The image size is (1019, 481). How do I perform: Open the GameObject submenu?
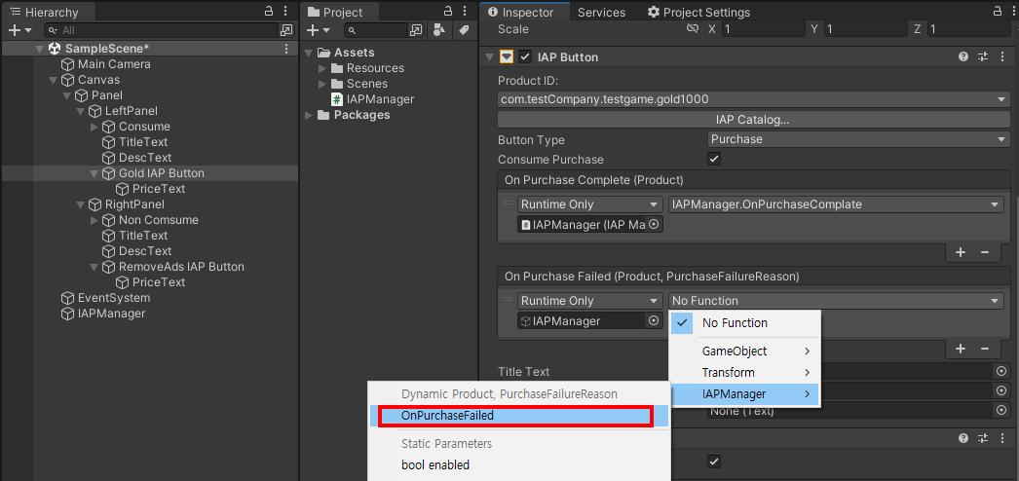(745, 351)
